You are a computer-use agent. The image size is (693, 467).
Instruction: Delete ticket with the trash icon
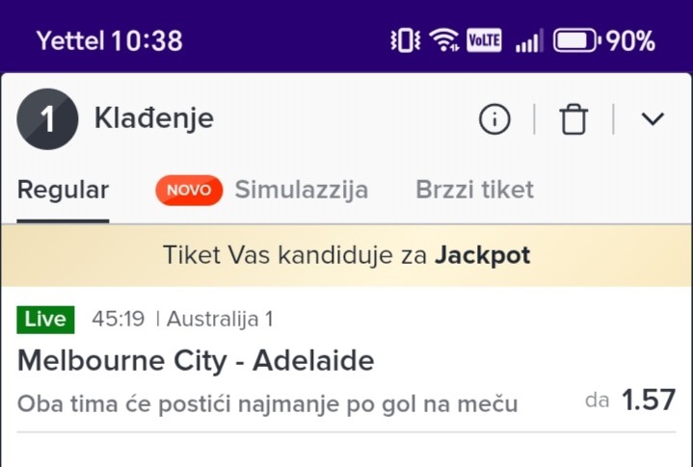point(573,119)
